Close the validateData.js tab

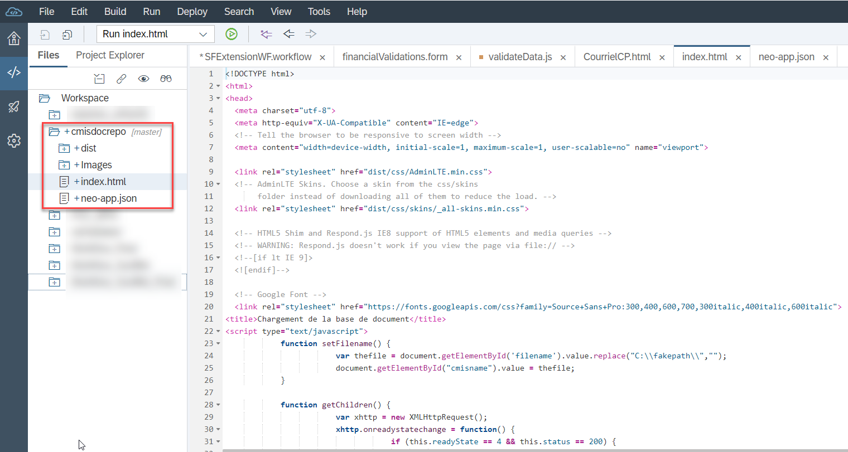click(x=563, y=56)
